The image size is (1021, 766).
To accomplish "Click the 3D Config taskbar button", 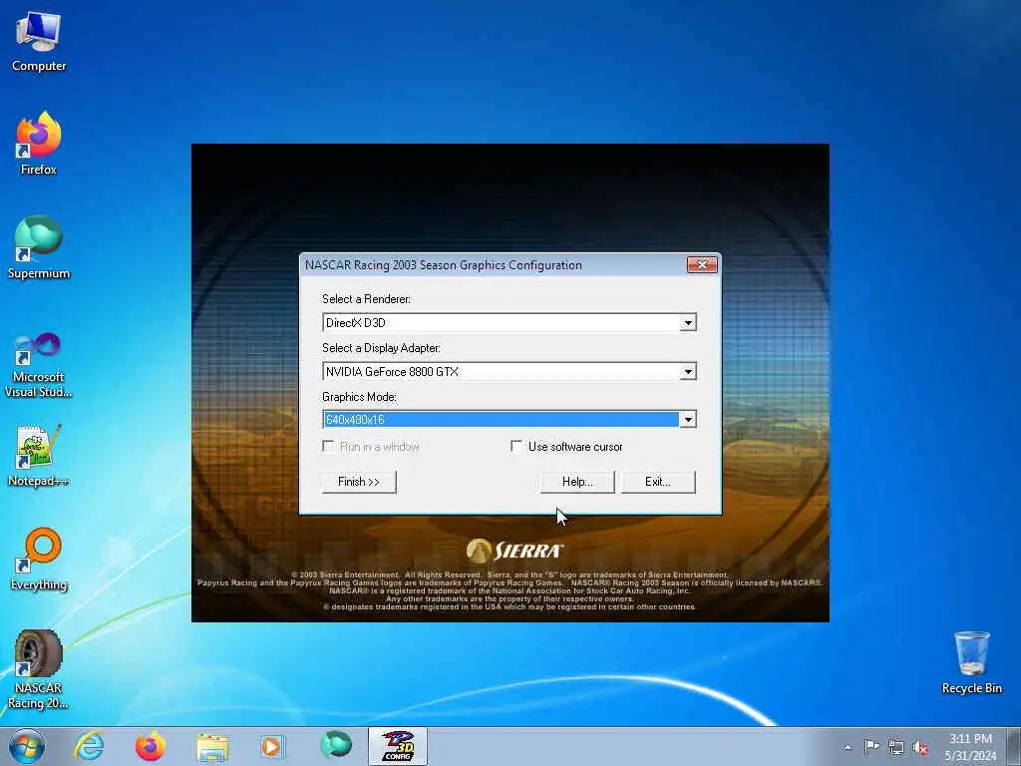I will 397,746.
